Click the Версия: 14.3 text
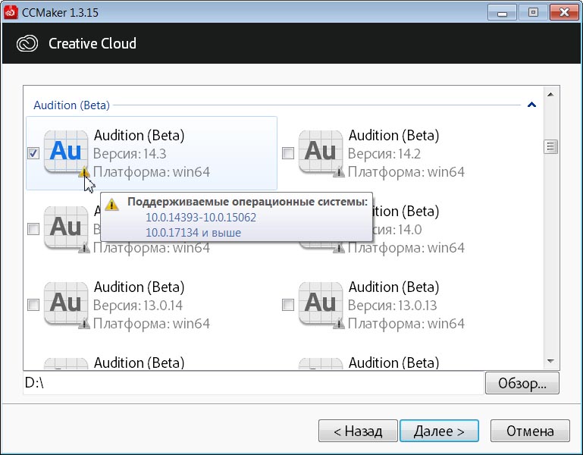The width and height of the screenshot is (583, 455). (130, 154)
